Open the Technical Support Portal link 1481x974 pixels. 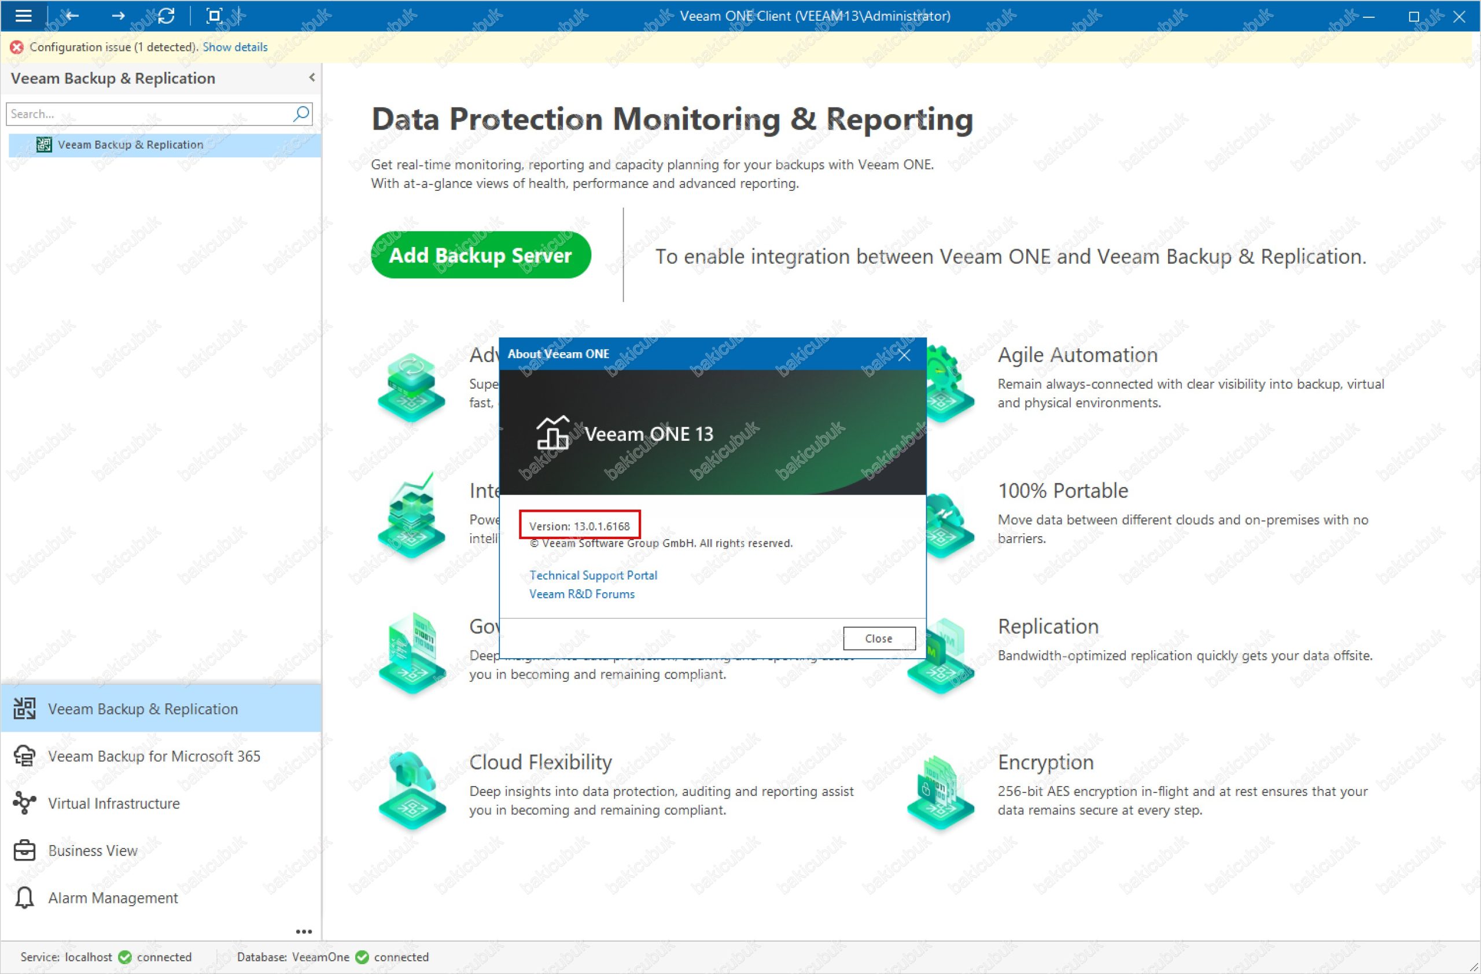(x=593, y=575)
